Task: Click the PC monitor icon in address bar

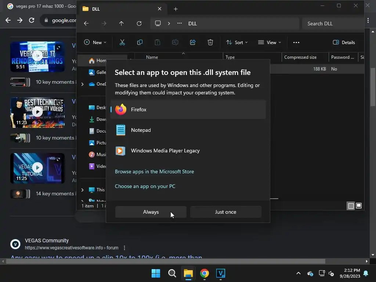Action: pyautogui.click(x=158, y=23)
